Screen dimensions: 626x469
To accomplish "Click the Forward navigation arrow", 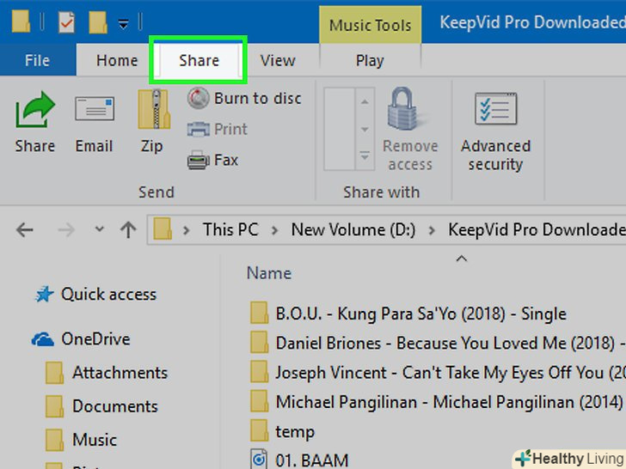I will pos(66,229).
